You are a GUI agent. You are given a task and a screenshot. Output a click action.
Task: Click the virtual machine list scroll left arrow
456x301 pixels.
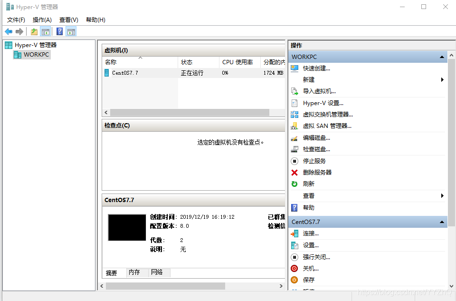pyautogui.click(x=106, y=112)
